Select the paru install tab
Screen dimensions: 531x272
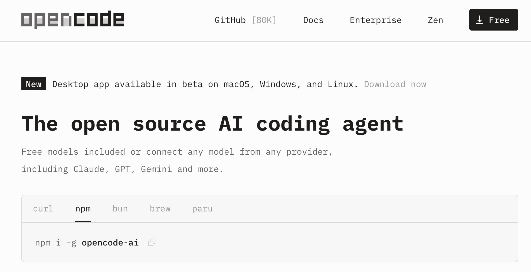tap(202, 209)
